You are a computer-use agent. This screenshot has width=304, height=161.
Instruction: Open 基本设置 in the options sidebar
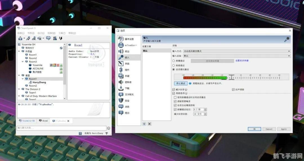tap(129, 39)
